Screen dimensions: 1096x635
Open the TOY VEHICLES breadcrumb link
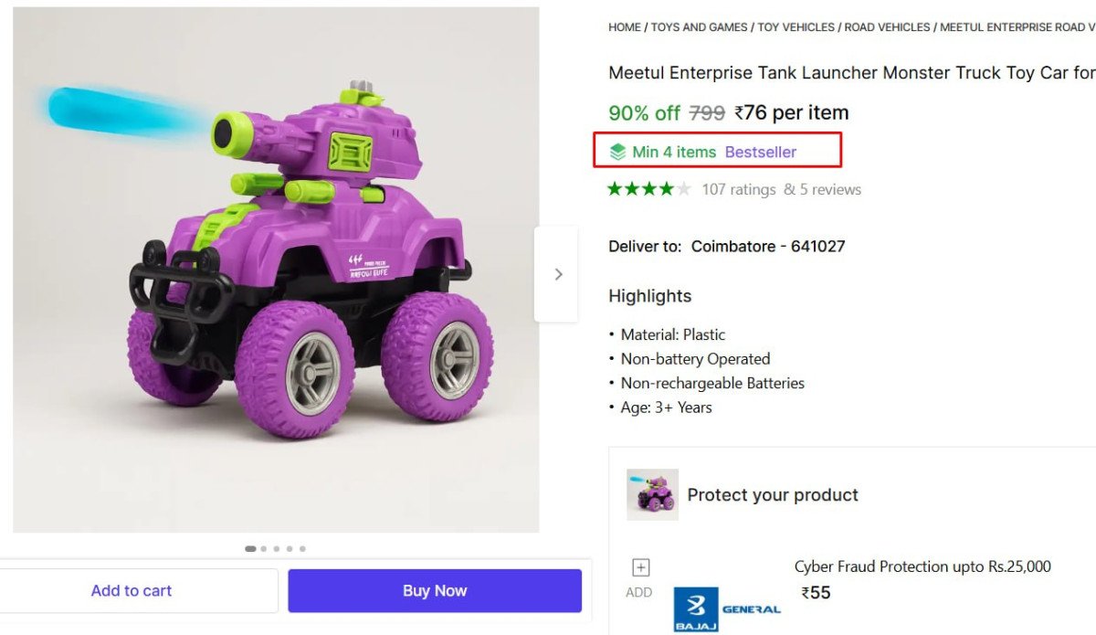point(794,26)
